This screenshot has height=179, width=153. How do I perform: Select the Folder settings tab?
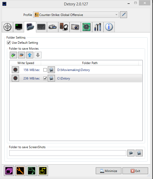tap(30, 27)
